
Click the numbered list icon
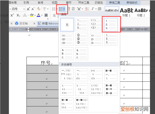click(x=61, y=9)
